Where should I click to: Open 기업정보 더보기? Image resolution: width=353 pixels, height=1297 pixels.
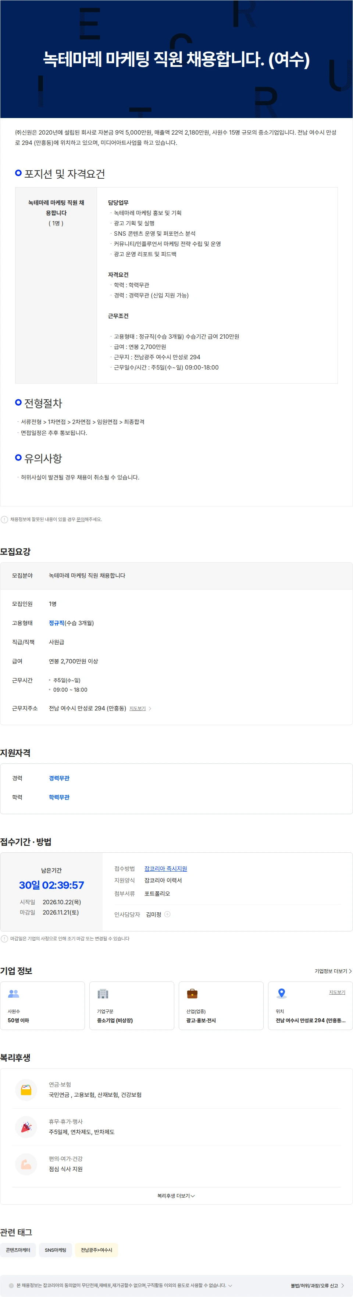coord(333,971)
